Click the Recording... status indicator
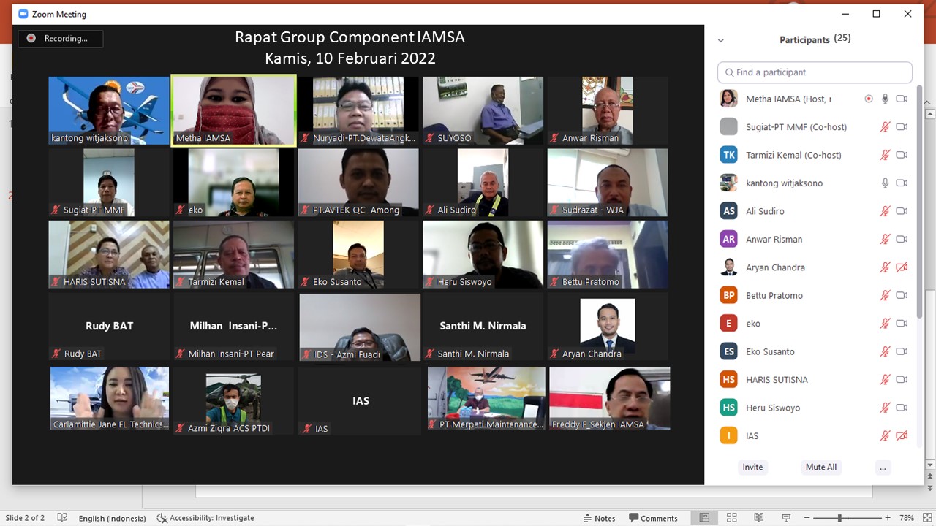936x526 pixels. pyautogui.click(x=60, y=39)
